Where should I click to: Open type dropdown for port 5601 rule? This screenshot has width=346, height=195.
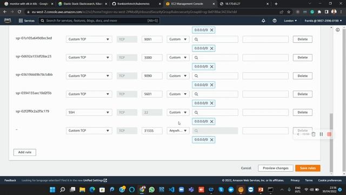89,94
